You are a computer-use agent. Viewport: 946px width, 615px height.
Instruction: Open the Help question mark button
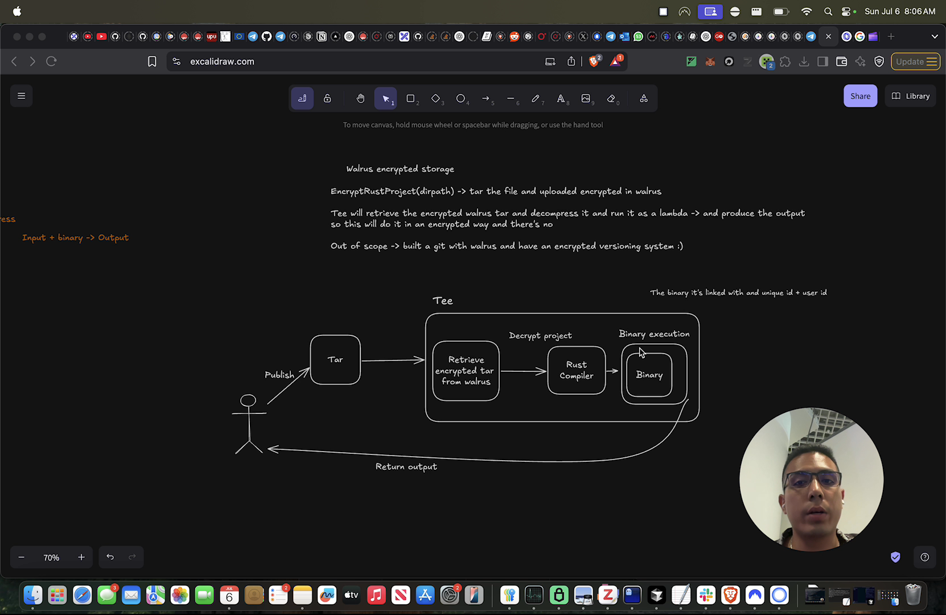tap(924, 557)
